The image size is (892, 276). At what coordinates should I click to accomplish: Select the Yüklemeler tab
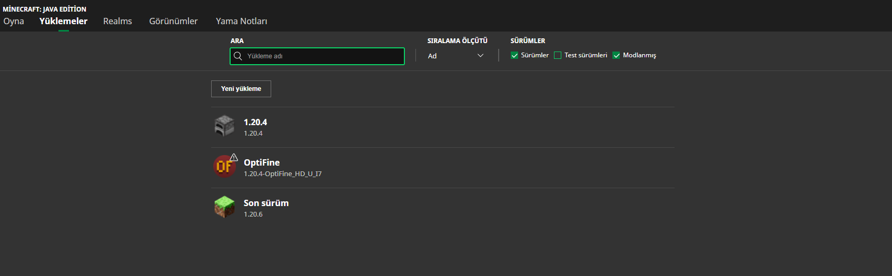(x=63, y=21)
